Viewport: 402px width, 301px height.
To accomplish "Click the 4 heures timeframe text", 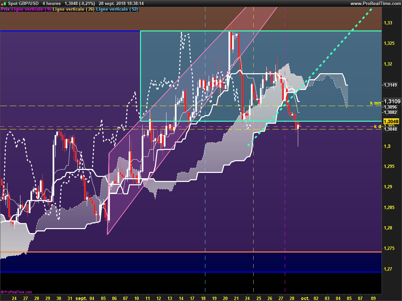I will point(52,3).
